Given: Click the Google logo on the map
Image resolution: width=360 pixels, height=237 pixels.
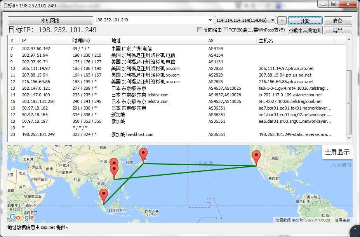Looking at the screenshot, I should pyautogui.click(x=22, y=218).
